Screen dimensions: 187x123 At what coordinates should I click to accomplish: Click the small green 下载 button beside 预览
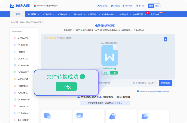point(114,73)
